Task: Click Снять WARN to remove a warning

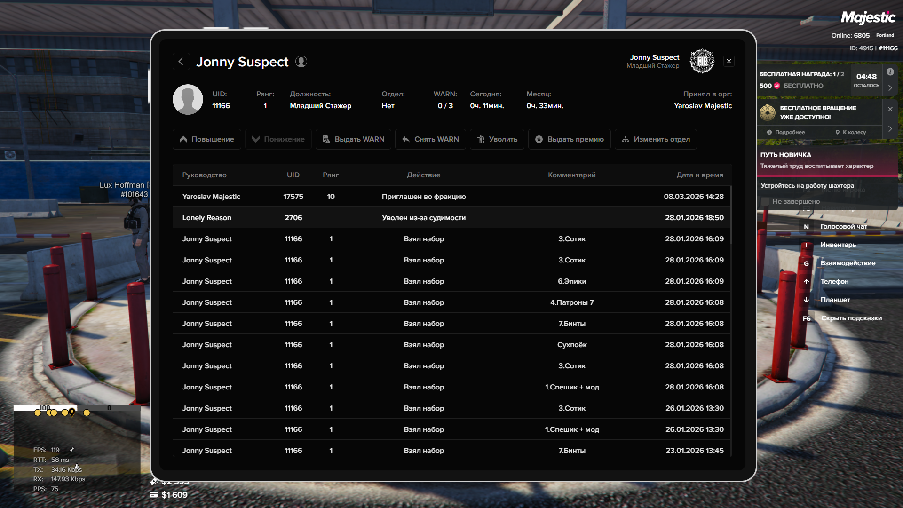Action: (430, 139)
